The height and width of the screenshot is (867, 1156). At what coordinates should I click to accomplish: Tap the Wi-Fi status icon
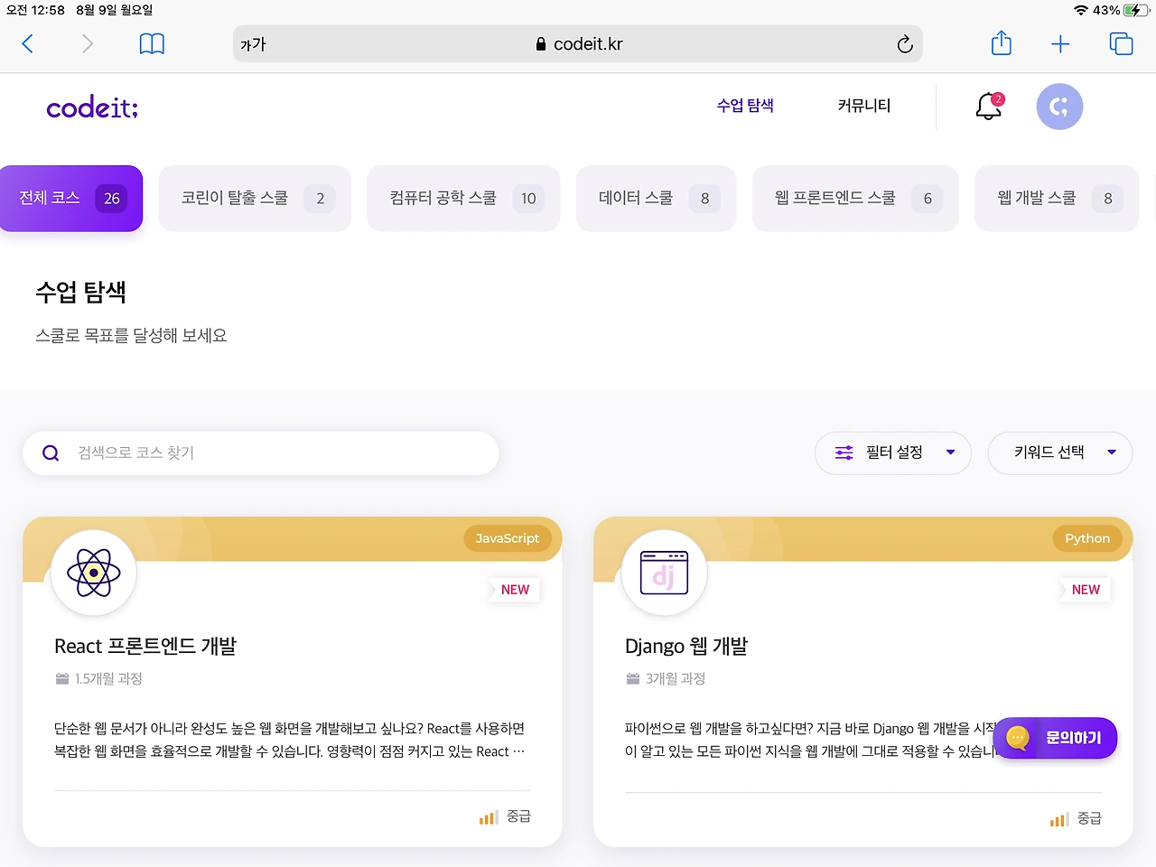(1081, 10)
